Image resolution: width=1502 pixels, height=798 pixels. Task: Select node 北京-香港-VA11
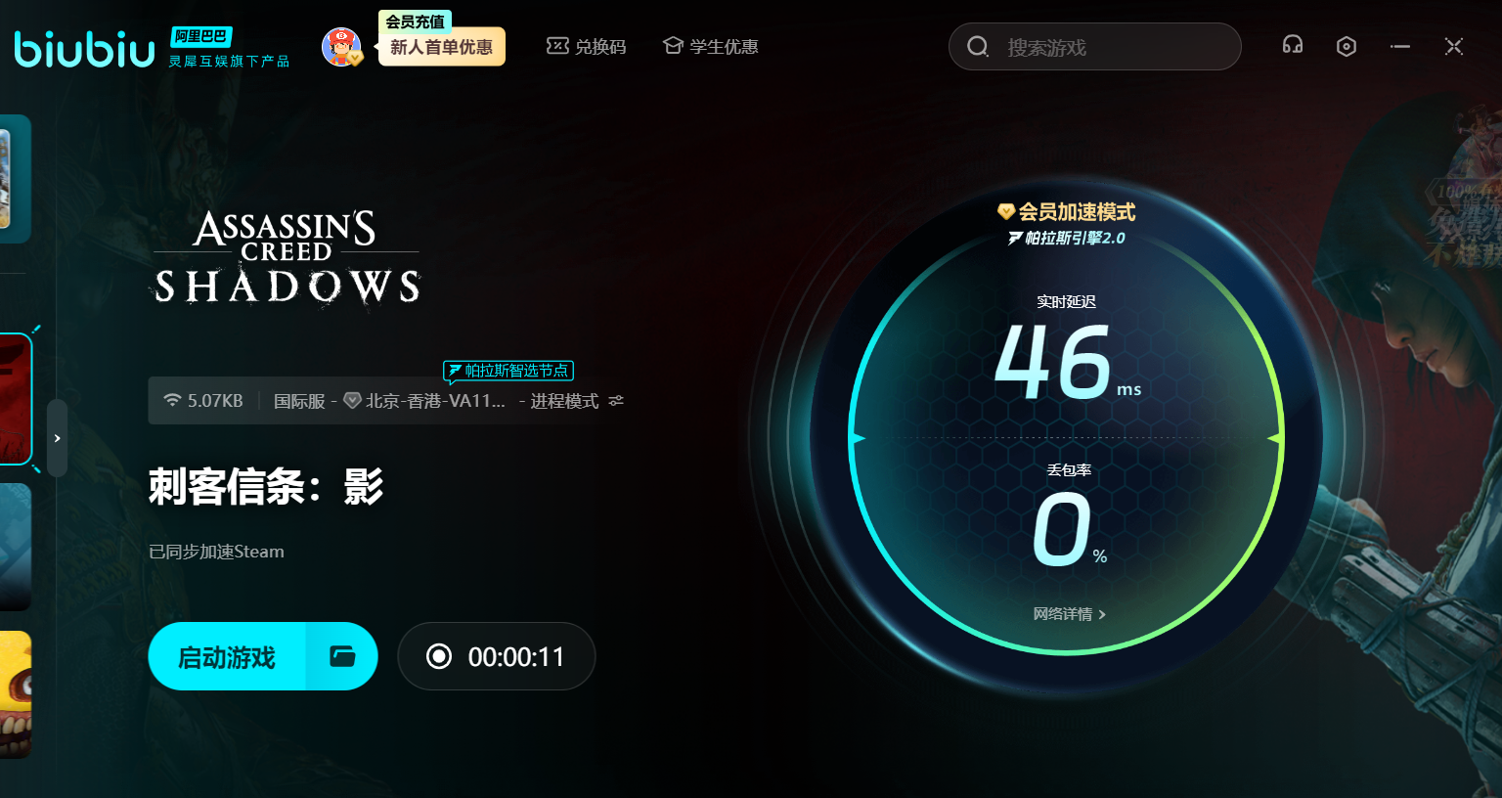pos(435,401)
